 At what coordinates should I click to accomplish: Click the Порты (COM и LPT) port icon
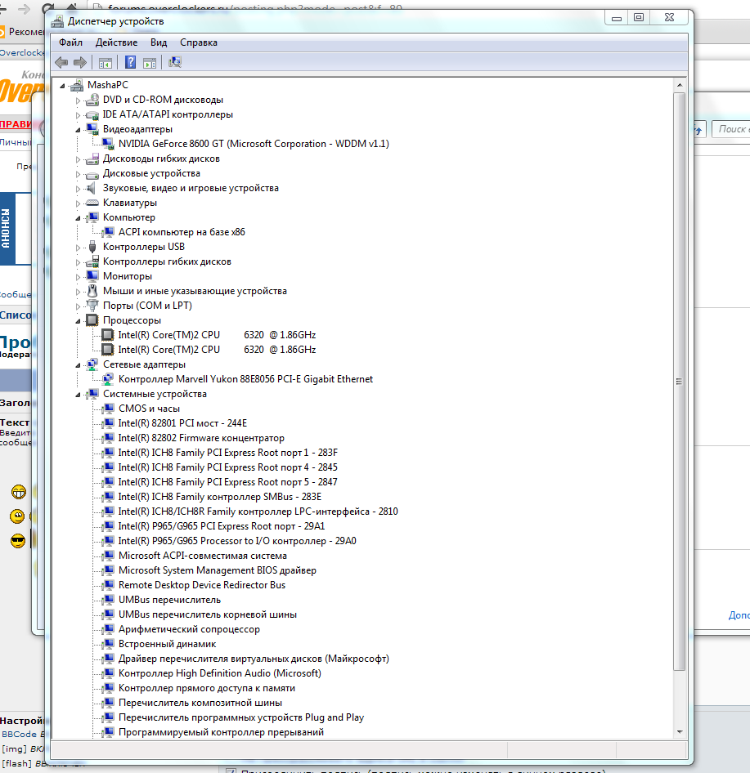click(92, 305)
